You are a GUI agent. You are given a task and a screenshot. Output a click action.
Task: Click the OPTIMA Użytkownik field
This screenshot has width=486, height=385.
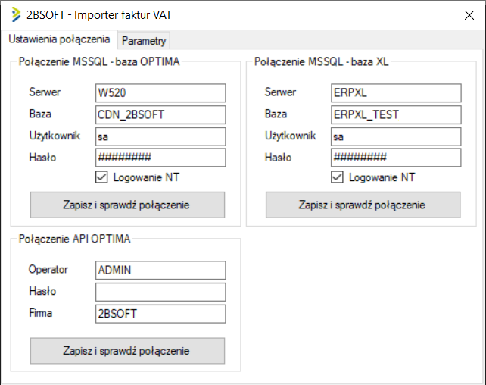pos(160,136)
